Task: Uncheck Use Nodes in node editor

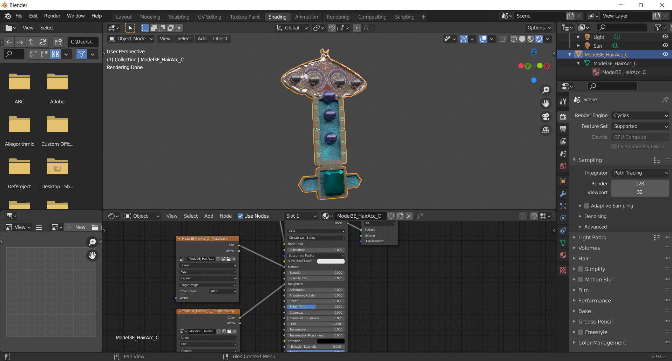Action: (240, 216)
